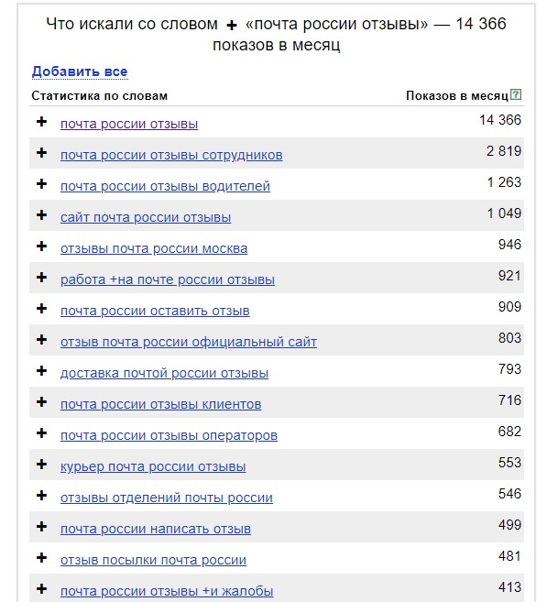Select the impressions value '413'
547x602 pixels.
coord(509,587)
